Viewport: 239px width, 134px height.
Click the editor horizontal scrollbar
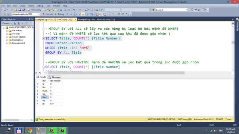coord(116,73)
